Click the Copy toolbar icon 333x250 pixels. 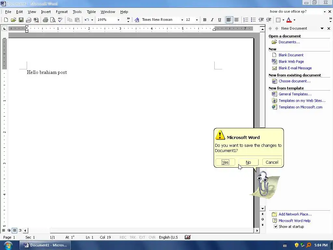click(70, 20)
